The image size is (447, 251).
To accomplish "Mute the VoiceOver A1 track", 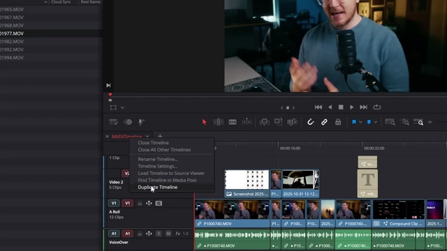I will pyautogui.click(x=168, y=234).
